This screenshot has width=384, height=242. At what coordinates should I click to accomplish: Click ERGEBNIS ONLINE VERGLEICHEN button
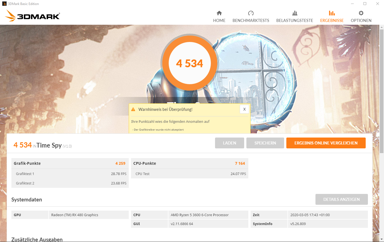click(x=326, y=143)
